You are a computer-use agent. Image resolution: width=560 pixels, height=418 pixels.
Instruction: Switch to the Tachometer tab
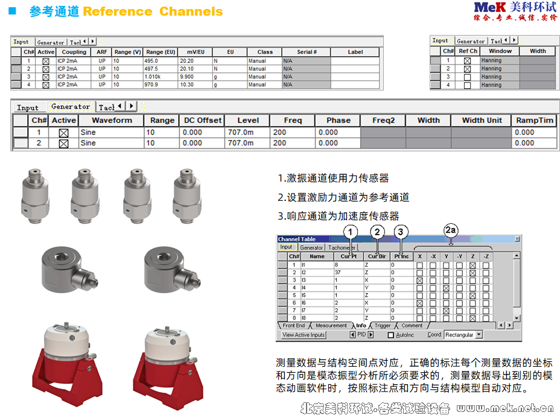tap(342, 247)
